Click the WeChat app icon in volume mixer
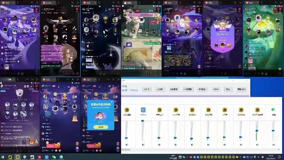The height and width of the screenshot is (160, 284). point(273,110)
